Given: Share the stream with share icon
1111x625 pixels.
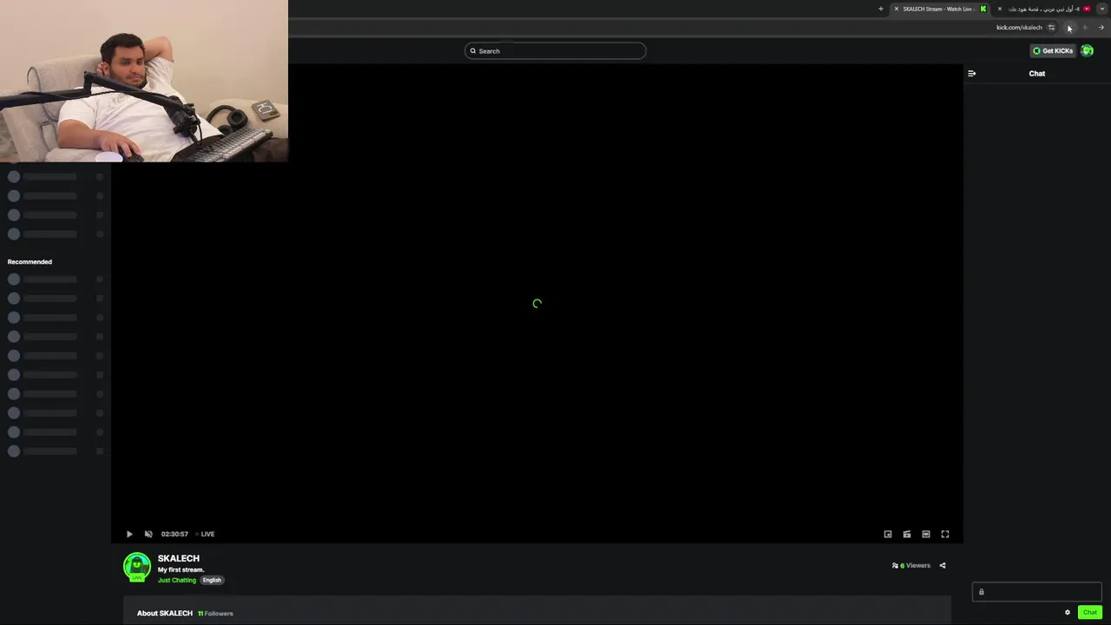Looking at the screenshot, I should point(943,565).
